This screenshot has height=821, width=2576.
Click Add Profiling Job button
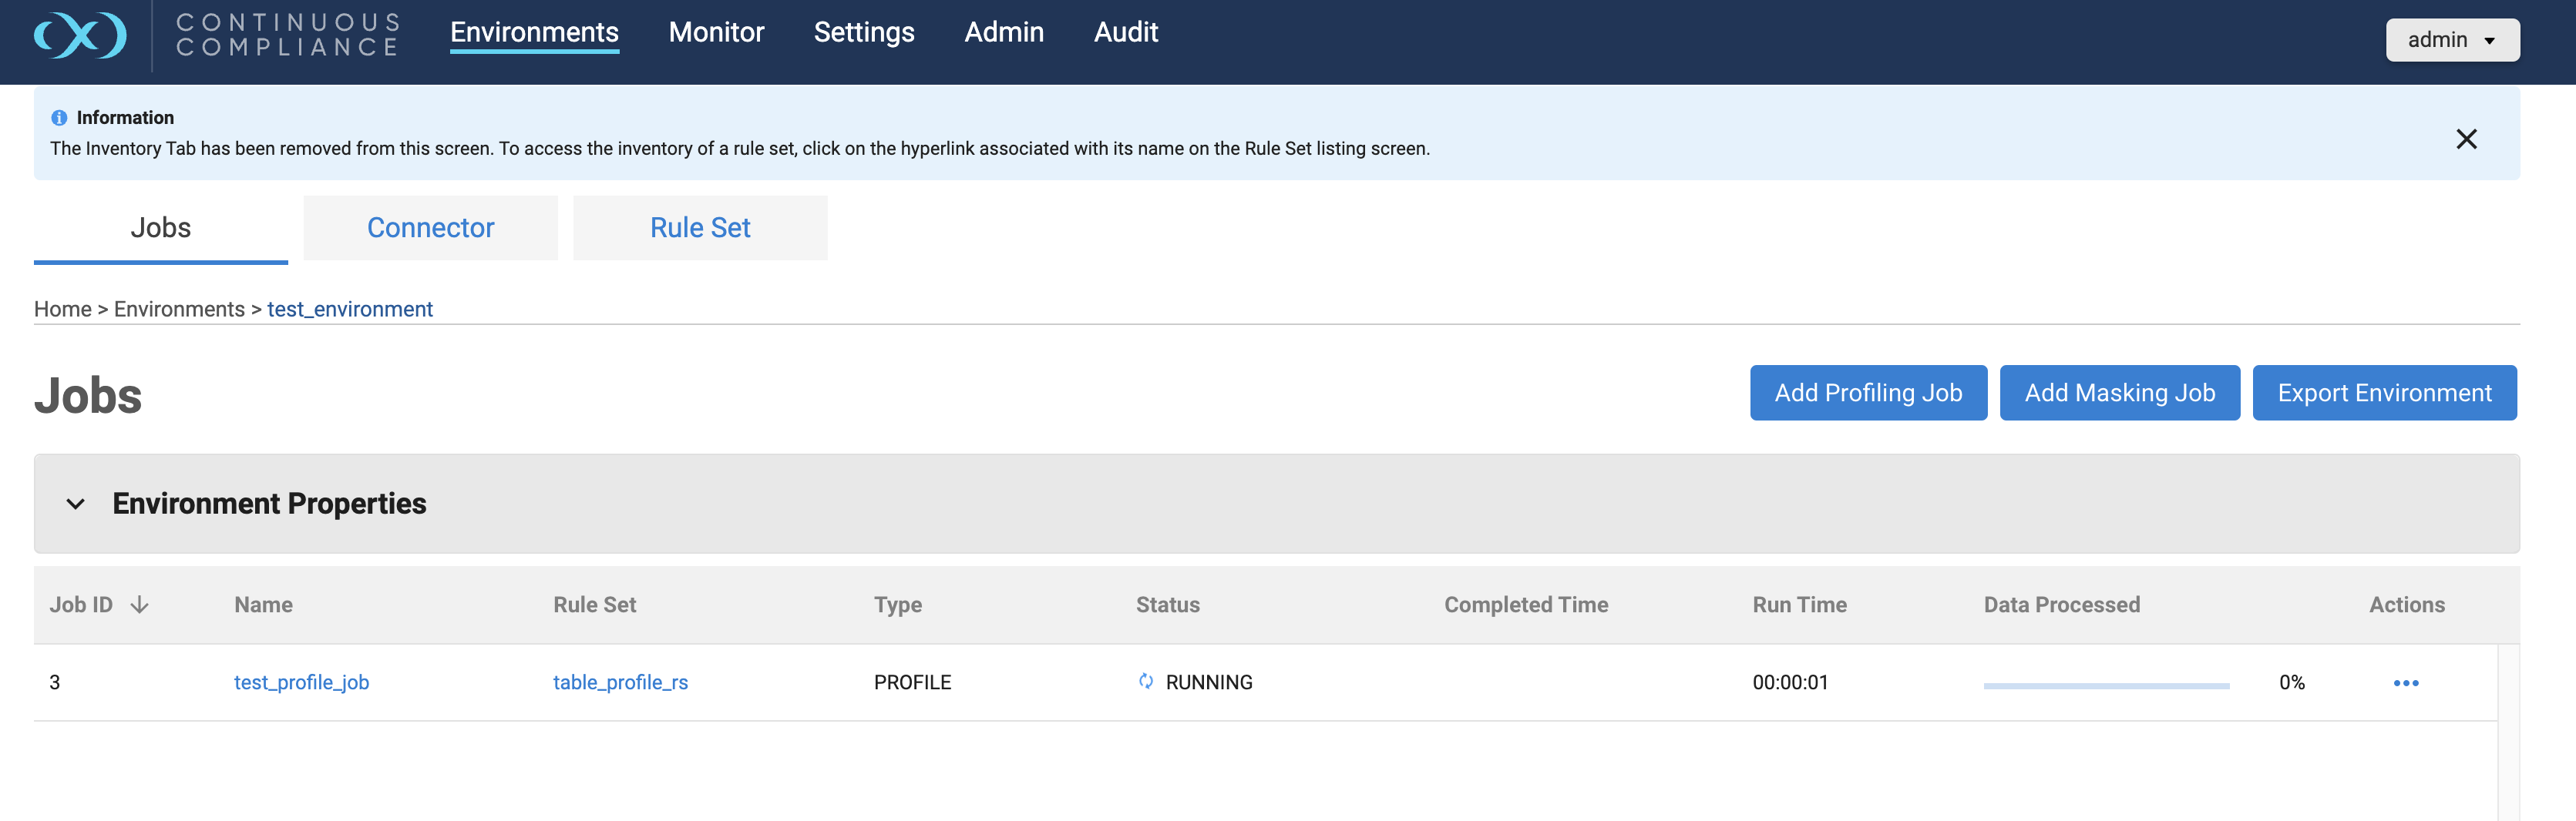tap(1867, 393)
